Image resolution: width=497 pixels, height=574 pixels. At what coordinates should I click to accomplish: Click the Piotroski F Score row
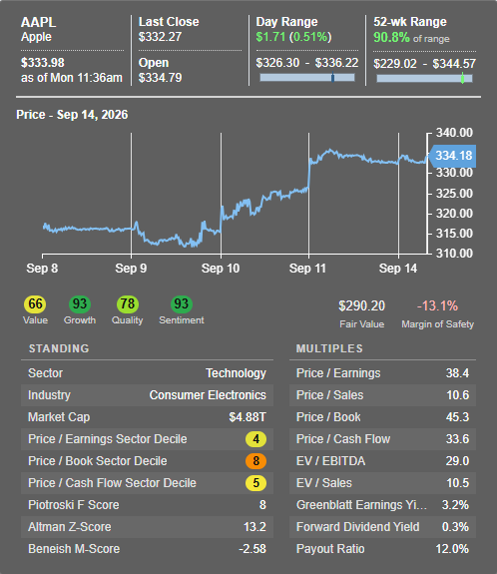point(147,505)
